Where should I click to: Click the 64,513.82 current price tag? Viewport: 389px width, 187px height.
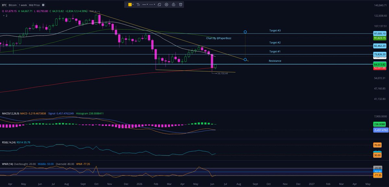[379, 64]
